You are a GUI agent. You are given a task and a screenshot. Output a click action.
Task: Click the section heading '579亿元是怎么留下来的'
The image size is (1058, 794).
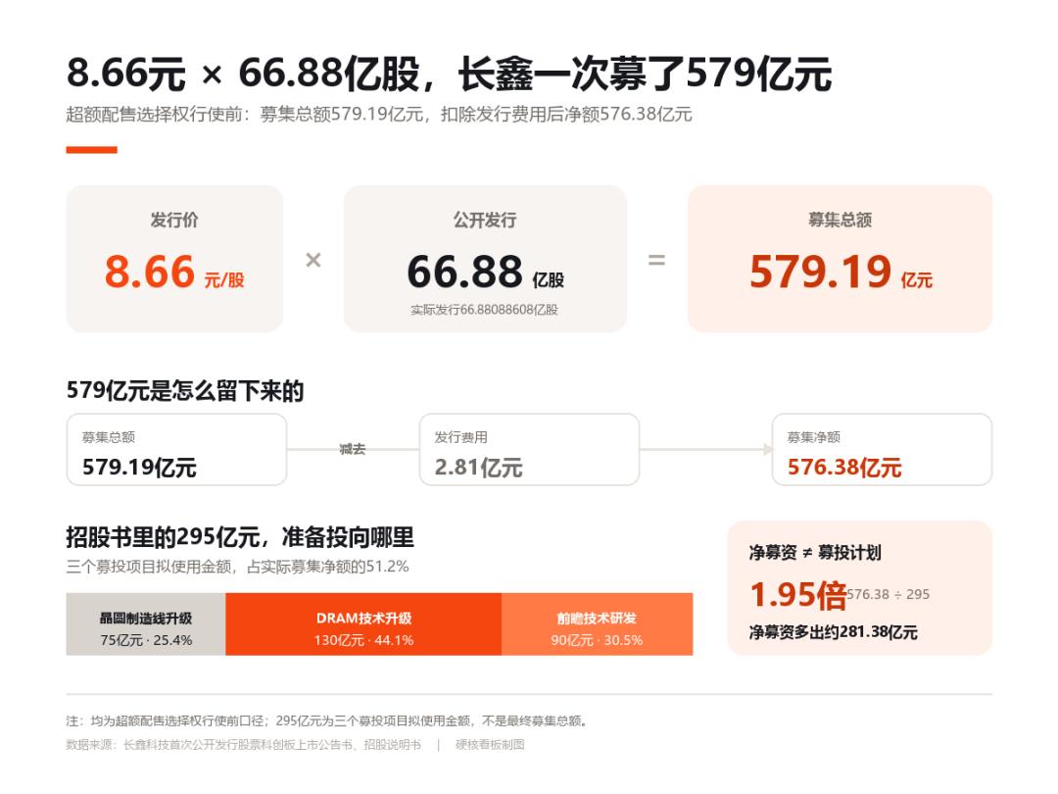coord(185,391)
